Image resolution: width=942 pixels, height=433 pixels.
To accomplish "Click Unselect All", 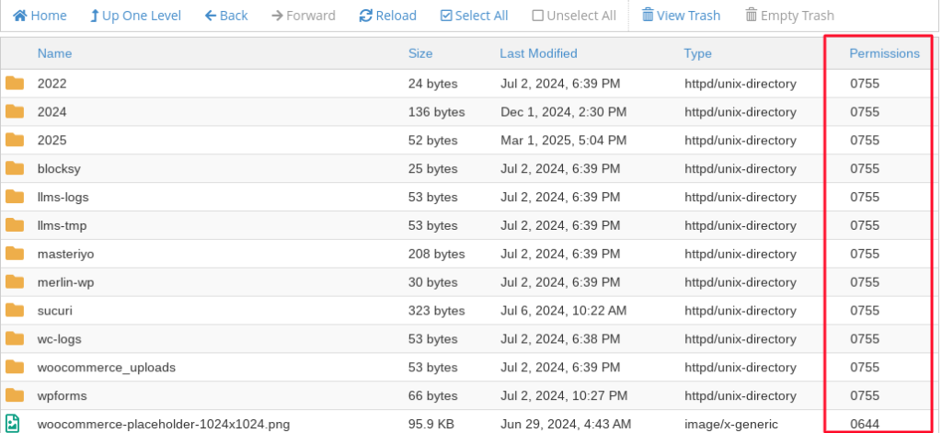I will (574, 16).
